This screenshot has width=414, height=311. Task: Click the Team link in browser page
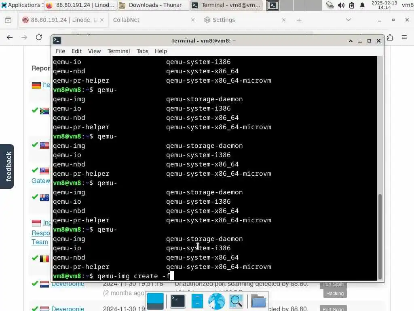[40, 242]
